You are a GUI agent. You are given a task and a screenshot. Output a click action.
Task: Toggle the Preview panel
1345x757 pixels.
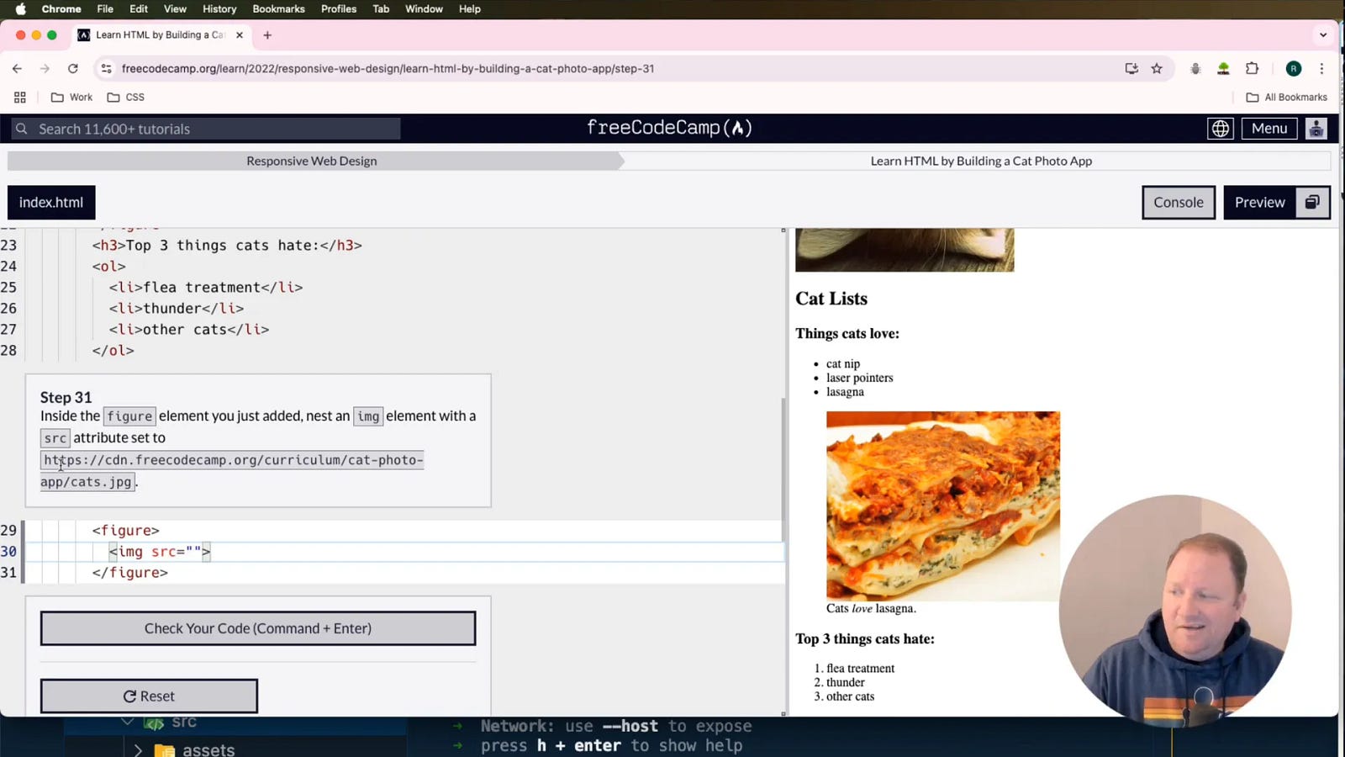(1259, 203)
